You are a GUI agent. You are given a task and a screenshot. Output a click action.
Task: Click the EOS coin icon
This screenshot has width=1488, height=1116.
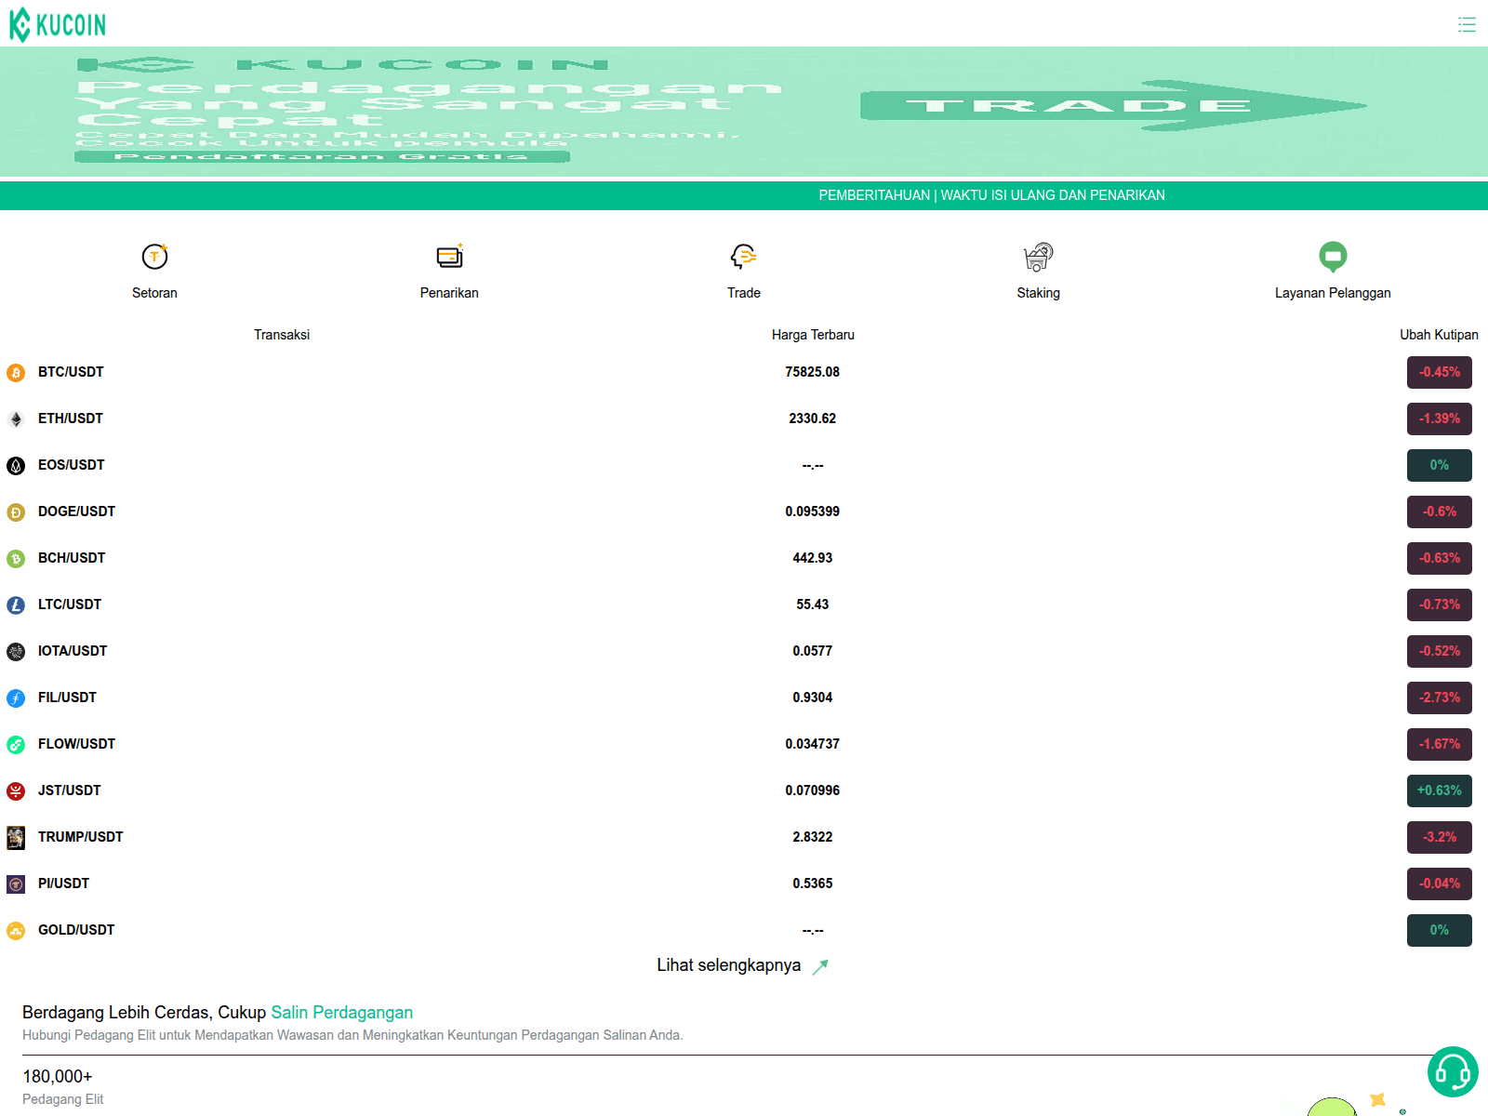click(16, 466)
